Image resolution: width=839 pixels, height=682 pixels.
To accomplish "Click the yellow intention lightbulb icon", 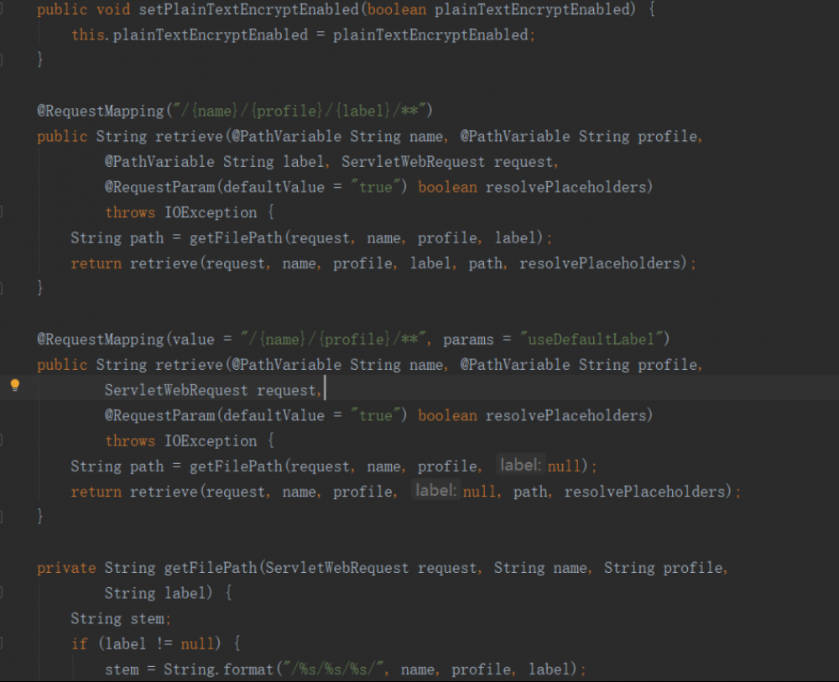I will pyautogui.click(x=14, y=385).
